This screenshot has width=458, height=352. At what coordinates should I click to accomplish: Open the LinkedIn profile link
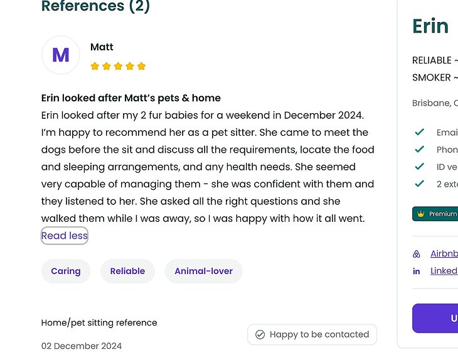point(444,271)
